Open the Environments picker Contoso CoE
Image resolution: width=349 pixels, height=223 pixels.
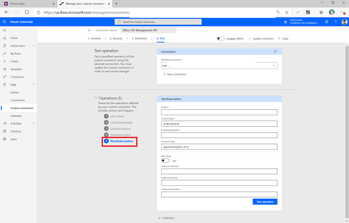pyautogui.click(x=301, y=22)
